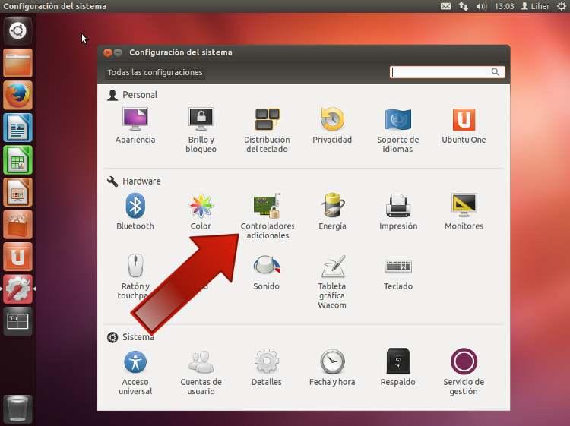Open the Ubuntu Dash home launcher
570x426 pixels.
pyautogui.click(x=17, y=30)
